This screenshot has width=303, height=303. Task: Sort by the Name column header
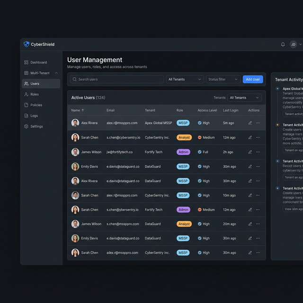[x=78, y=110]
